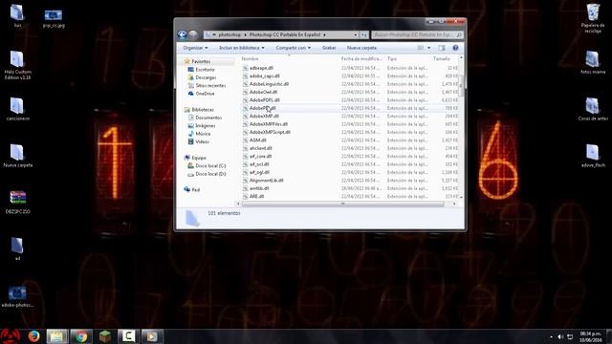Select the ad desktop icon
The width and height of the screenshot is (612, 344).
[x=17, y=248]
